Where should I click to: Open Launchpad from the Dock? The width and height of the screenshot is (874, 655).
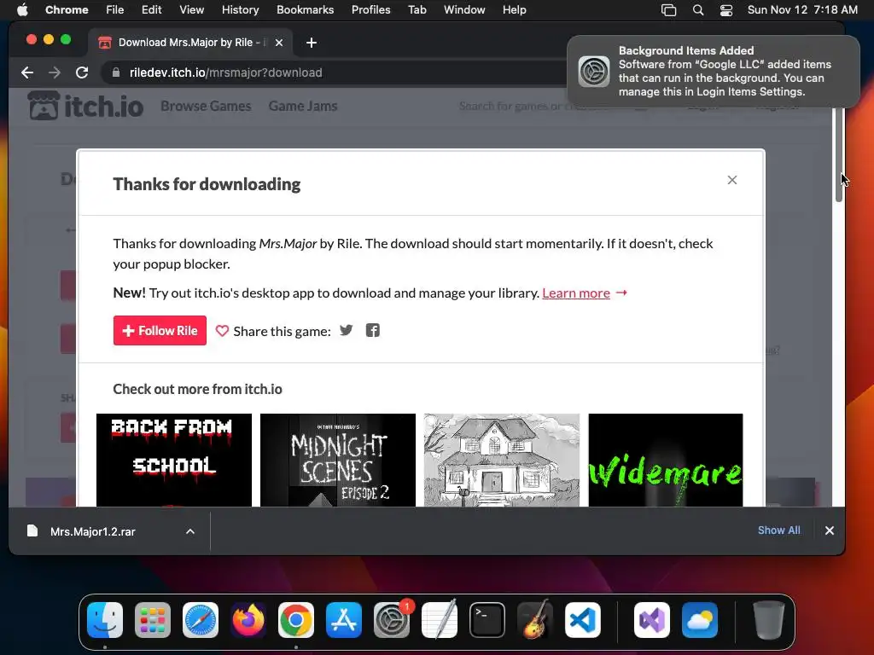pos(153,620)
